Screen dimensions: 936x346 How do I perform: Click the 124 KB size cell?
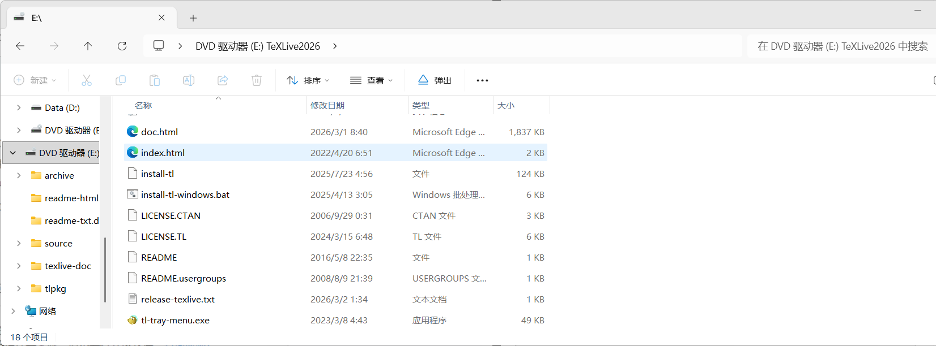coord(530,174)
